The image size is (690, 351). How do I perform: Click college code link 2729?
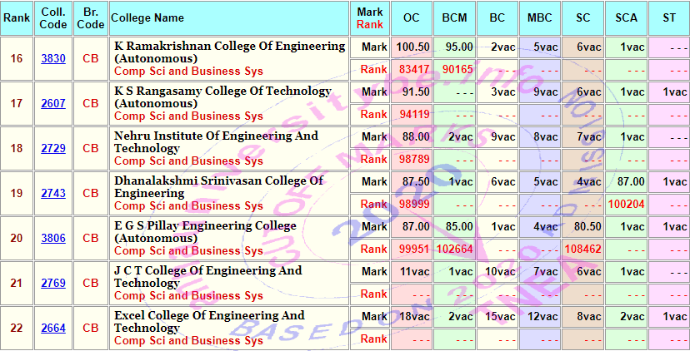[53, 148]
